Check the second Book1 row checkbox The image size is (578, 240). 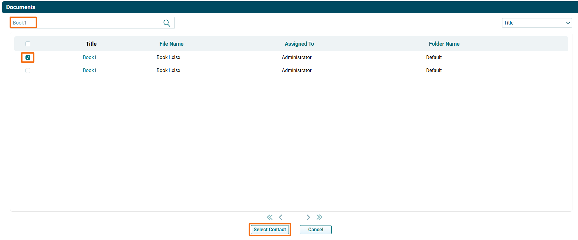tap(28, 71)
